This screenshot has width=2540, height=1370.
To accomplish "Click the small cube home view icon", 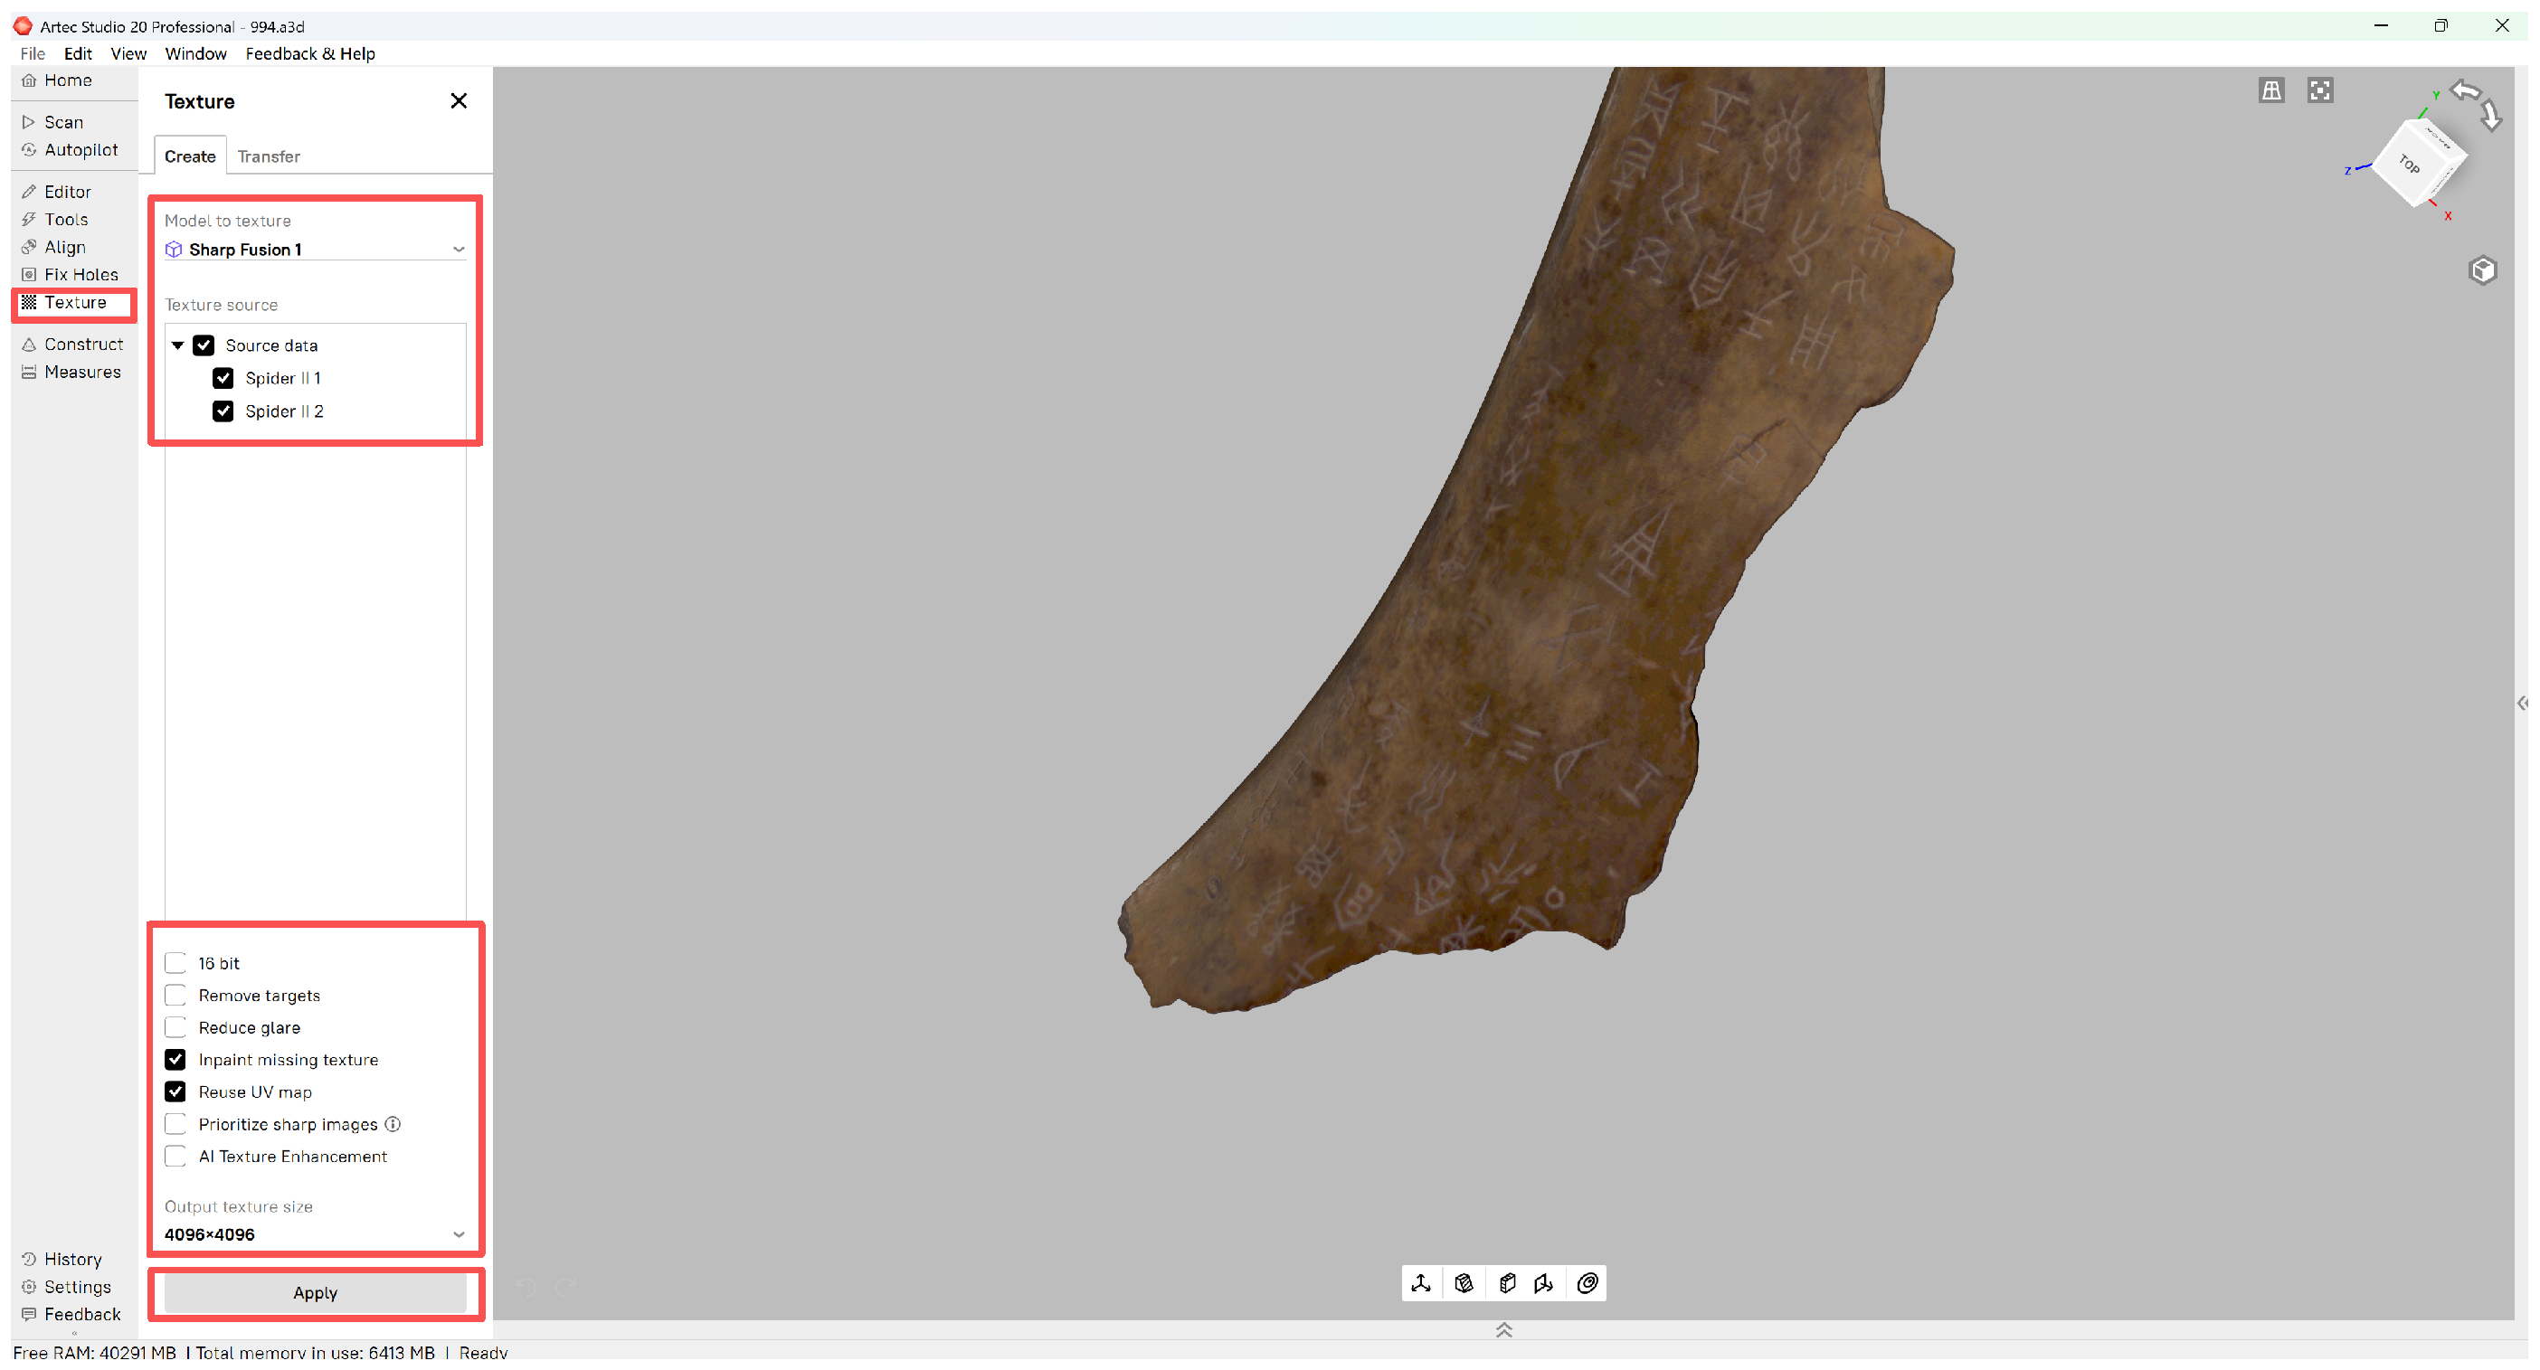I will 2482,270.
